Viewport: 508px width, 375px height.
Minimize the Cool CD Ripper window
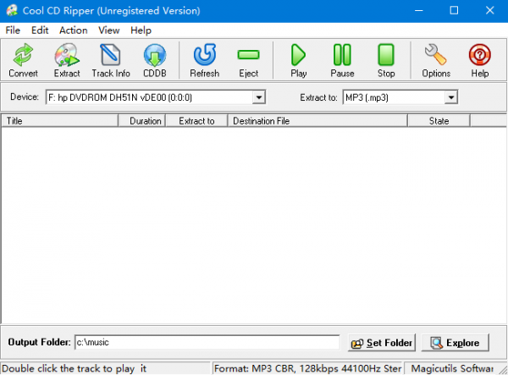click(418, 11)
